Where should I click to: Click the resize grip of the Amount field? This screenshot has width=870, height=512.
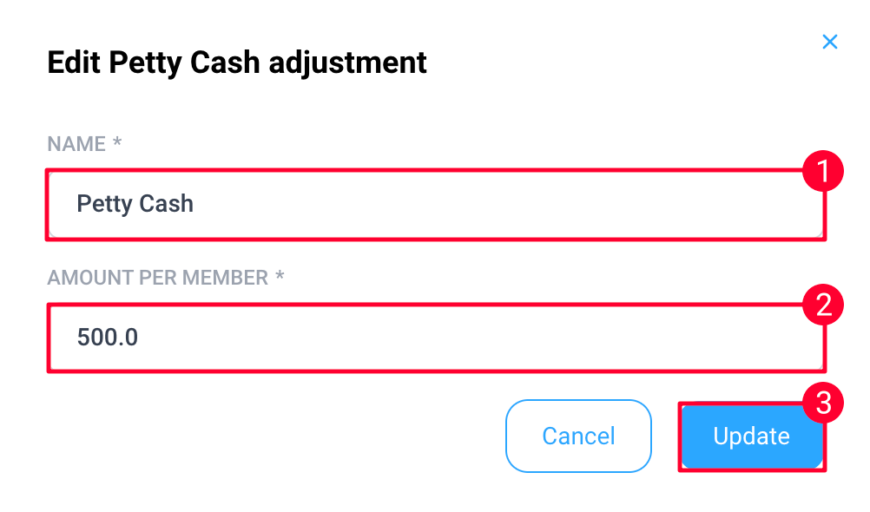click(x=819, y=366)
